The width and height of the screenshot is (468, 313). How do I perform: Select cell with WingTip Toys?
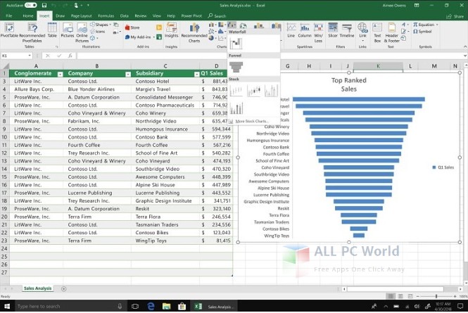click(x=165, y=241)
